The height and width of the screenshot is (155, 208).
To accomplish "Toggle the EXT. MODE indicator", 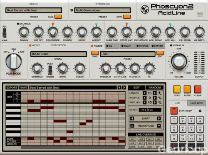I will coord(18,24).
